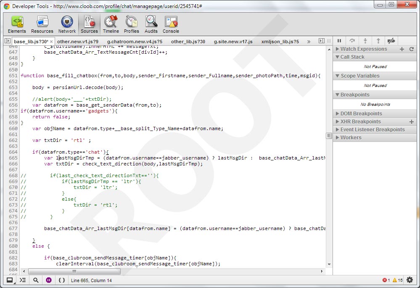
Task: Show more file tabs overflow
Action: tap(309, 42)
